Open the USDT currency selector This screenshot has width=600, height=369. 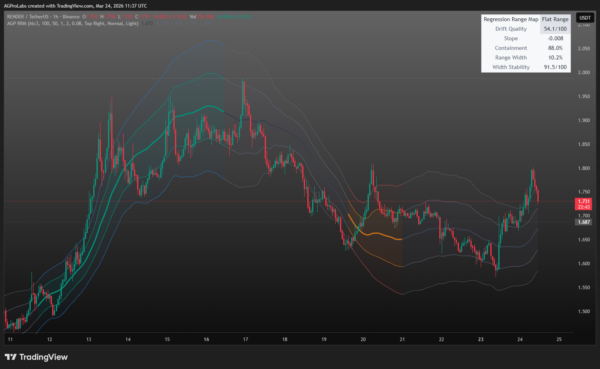coord(585,18)
